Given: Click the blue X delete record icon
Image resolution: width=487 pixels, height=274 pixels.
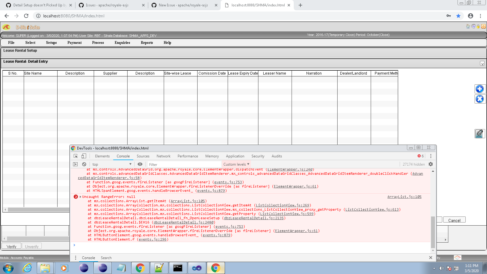Looking at the screenshot, I should pyautogui.click(x=480, y=99).
